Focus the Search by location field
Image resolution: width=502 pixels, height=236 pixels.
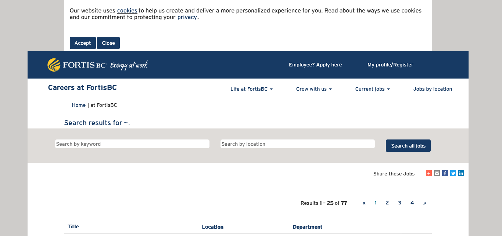[x=298, y=144]
